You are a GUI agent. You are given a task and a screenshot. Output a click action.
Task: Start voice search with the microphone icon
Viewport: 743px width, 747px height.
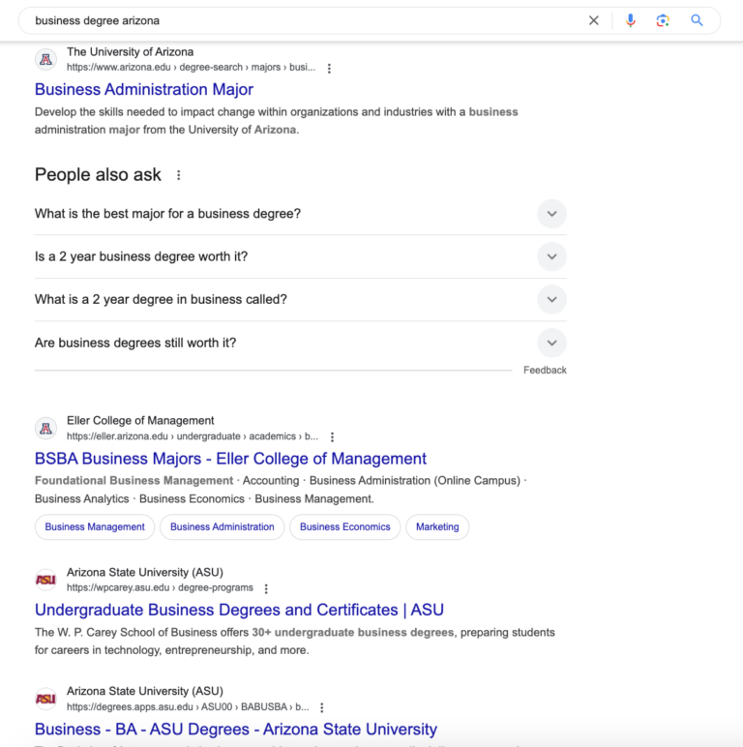click(x=631, y=20)
